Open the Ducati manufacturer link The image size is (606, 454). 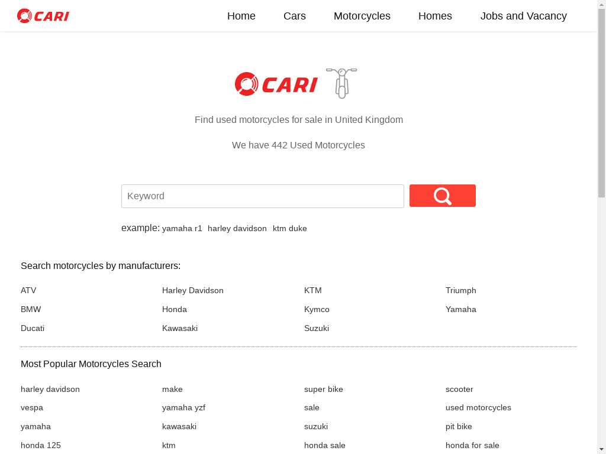click(x=33, y=328)
